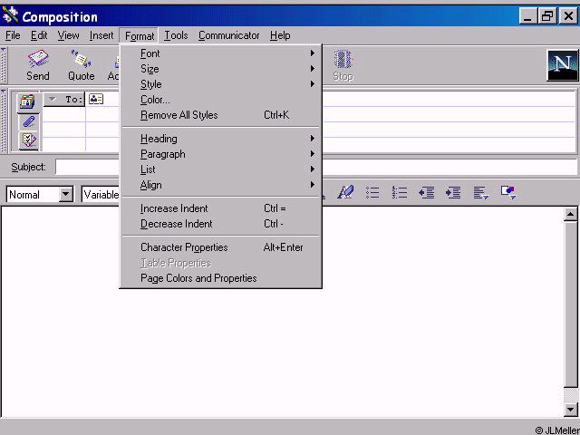Click the Netscape N logo
This screenshot has width=580, height=435.
click(563, 65)
